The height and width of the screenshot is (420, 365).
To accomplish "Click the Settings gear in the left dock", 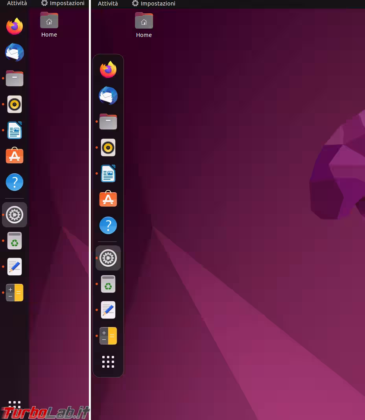I will (15, 215).
